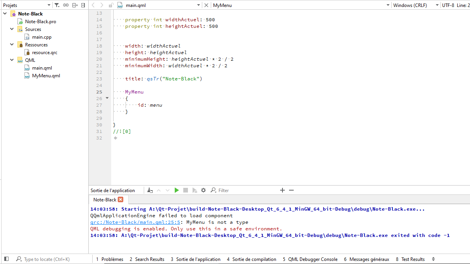This screenshot has width=470, height=264.
Task: Focus the output Filter field
Action: [248, 190]
